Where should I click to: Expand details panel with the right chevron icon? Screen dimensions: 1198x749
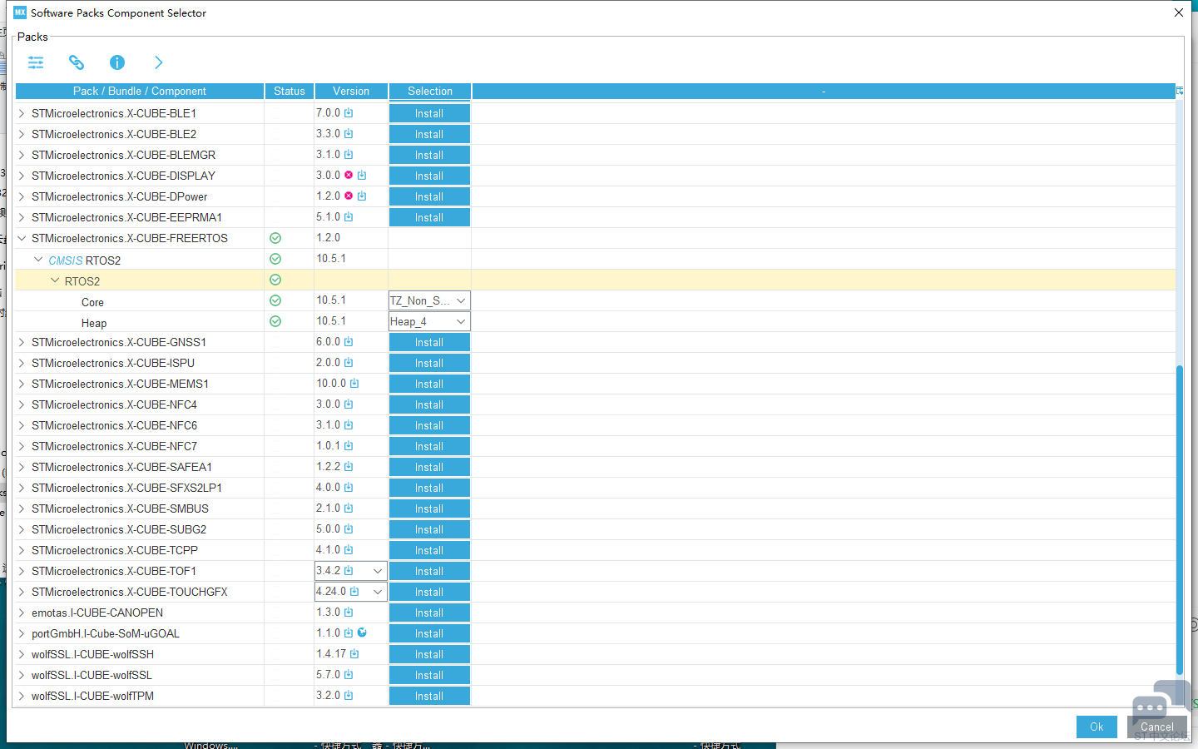point(158,62)
